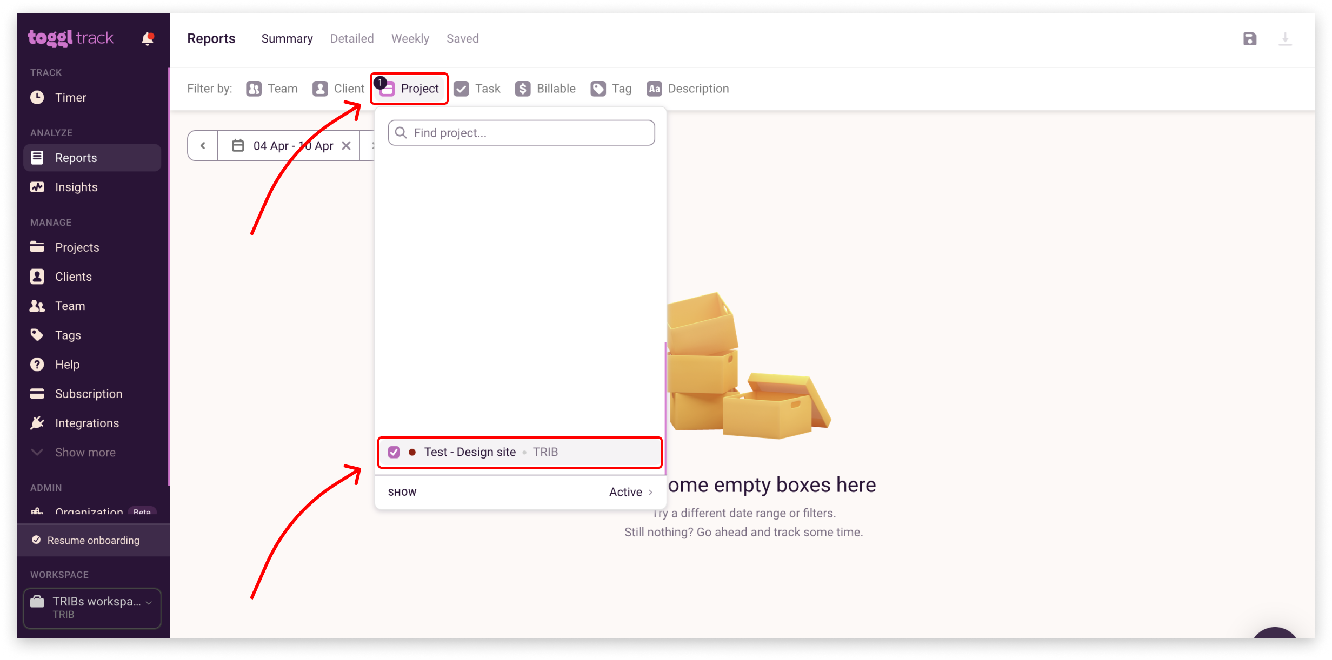Open the Team filter button
This screenshot has width=1332, height=660.
272,89
